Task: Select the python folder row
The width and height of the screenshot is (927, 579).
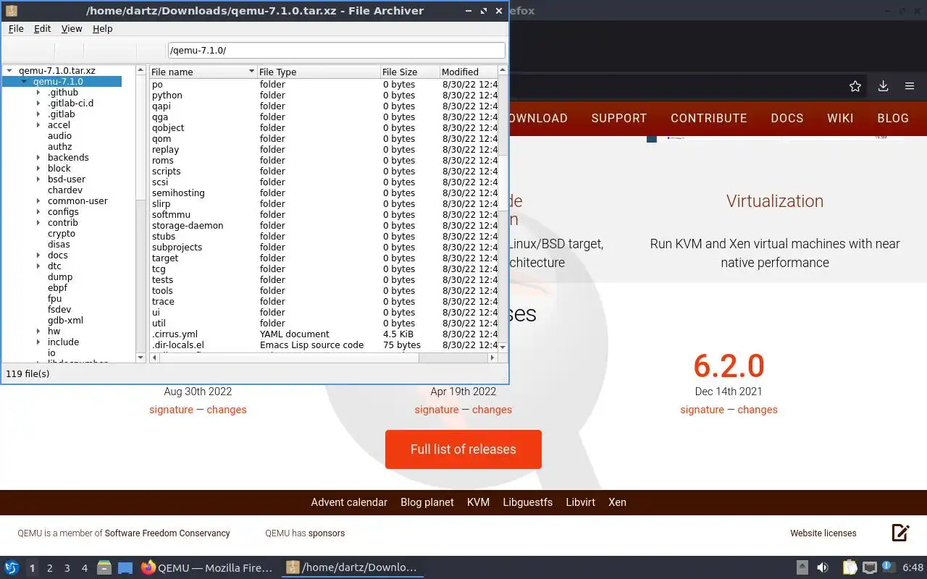Action: (x=324, y=96)
